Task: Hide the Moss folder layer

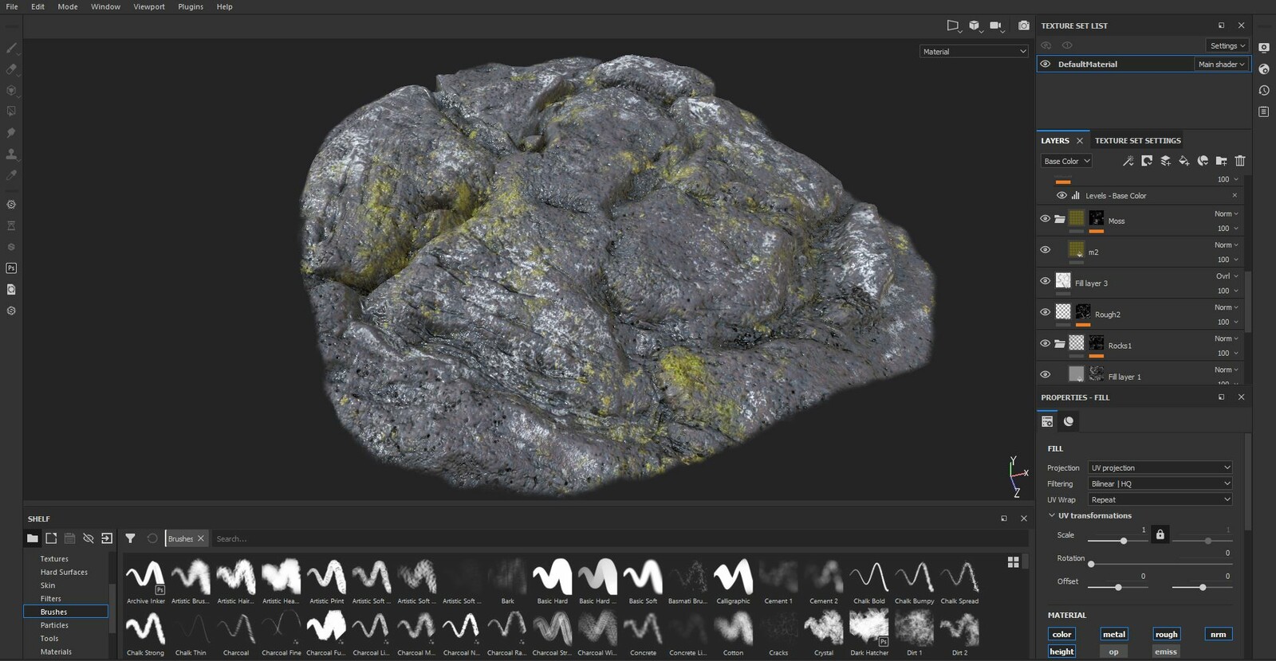Action: pos(1046,218)
